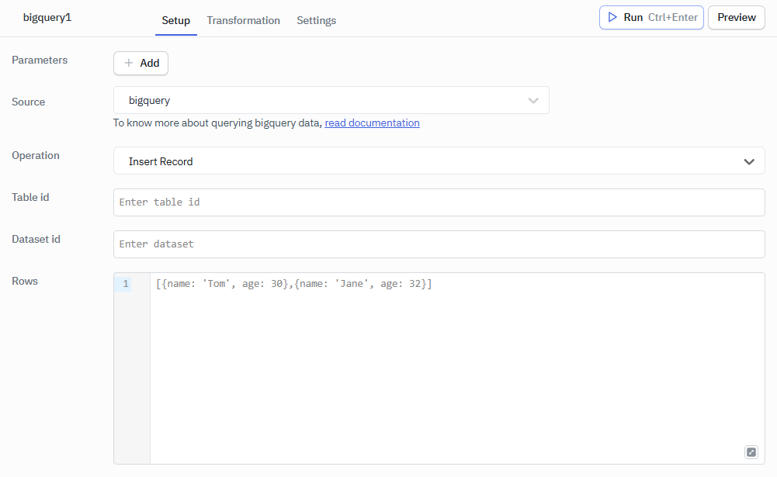Image resolution: width=777 pixels, height=477 pixels.
Task: Follow the read documentation link
Action: pos(372,123)
